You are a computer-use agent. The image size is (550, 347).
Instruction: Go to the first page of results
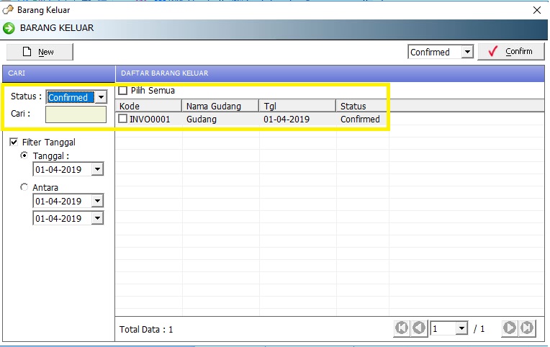click(402, 328)
